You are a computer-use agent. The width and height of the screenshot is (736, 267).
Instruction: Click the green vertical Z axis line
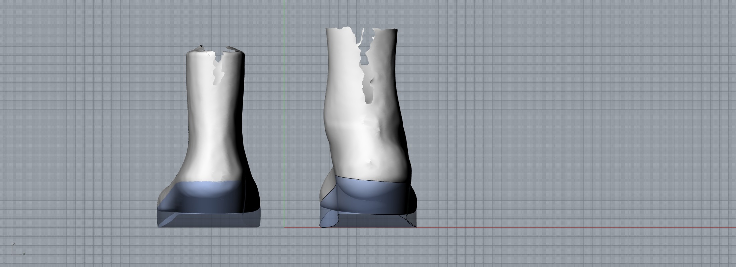(x=284, y=100)
